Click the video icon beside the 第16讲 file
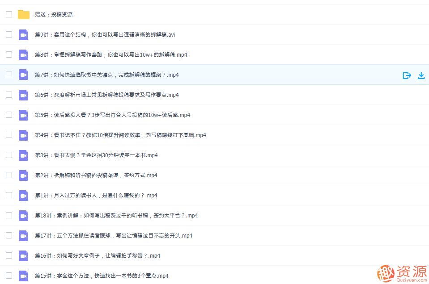 (24, 256)
